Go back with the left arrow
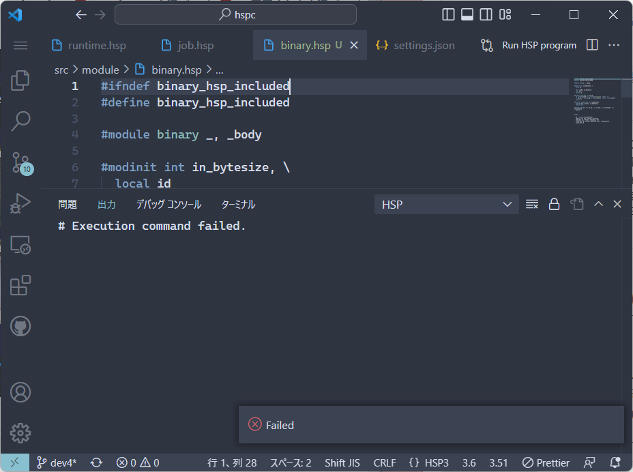633x472 pixels. tap(80, 15)
